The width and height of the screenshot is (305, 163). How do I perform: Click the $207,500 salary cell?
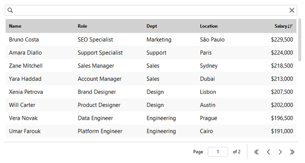(282, 92)
